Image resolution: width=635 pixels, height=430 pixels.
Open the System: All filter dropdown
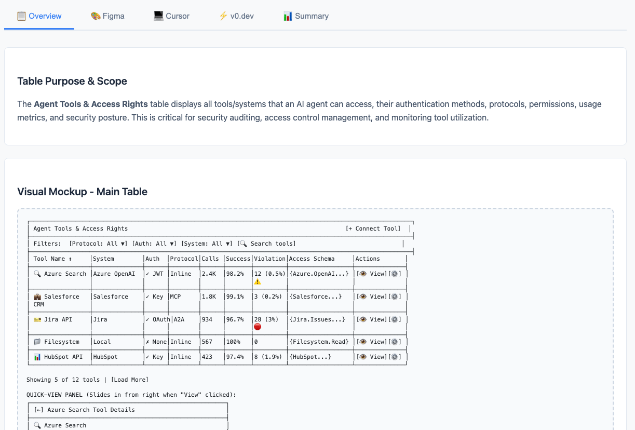[207, 244]
